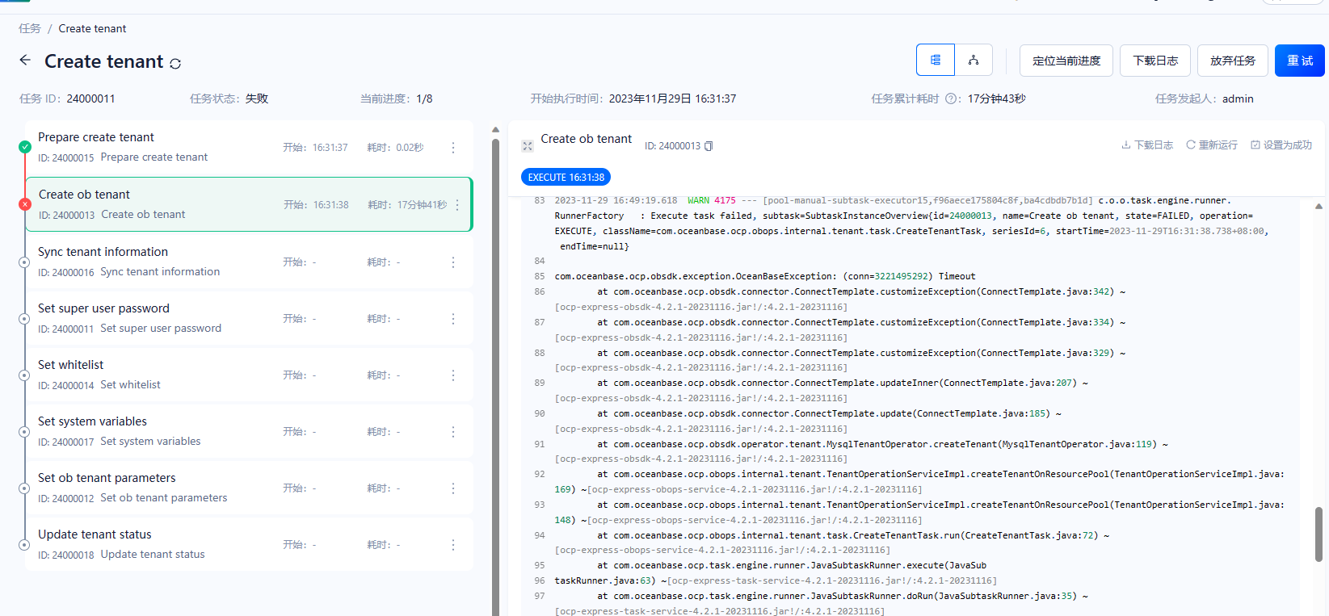The height and width of the screenshot is (616, 1329).
Task: Click the elapsed time value 17分钟43秒
Action: tap(997, 98)
